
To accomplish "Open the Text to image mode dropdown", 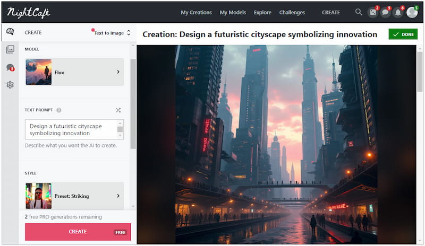I will coord(112,33).
